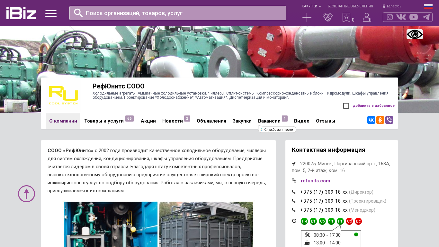The height and width of the screenshot is (247, 439).
Task: Go to the 'Объявления' tab
Action: (x=211, y=121)
